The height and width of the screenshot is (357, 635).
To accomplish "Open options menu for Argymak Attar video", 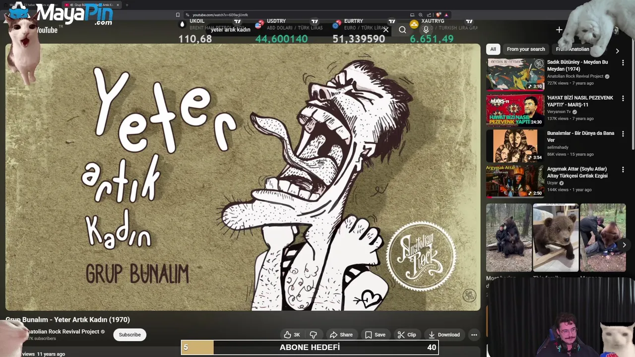I will click(x=623, y=170).
